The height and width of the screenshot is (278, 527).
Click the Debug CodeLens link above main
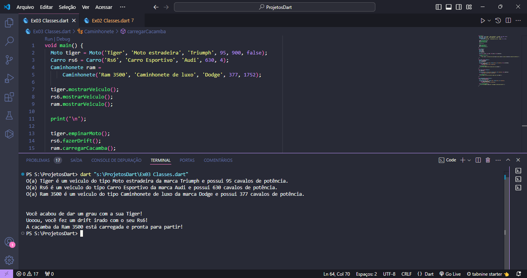[63, 39]
